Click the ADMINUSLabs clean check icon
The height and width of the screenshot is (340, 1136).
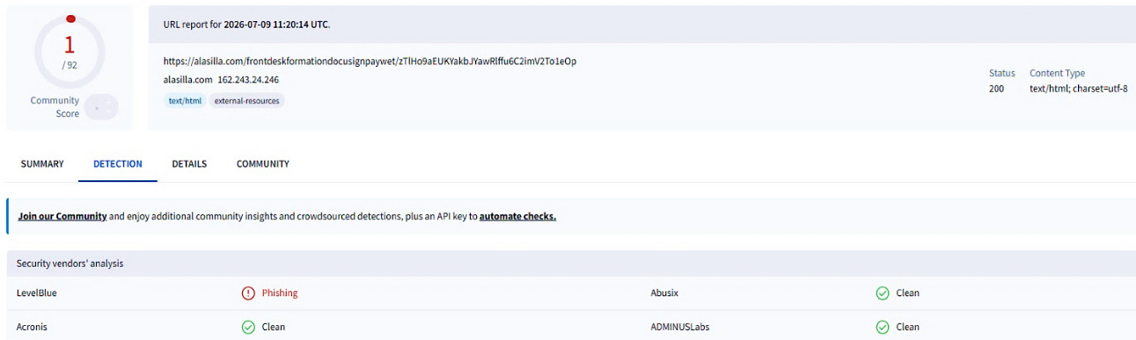click(x=883, y=327)
